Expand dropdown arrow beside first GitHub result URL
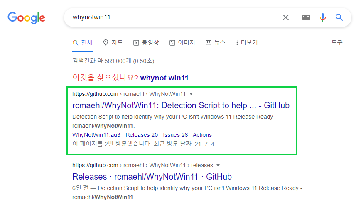Viewport: 356px width, 212px height. (x=191, y=94)
